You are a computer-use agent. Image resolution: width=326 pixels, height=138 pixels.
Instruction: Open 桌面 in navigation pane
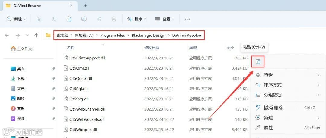18,69
